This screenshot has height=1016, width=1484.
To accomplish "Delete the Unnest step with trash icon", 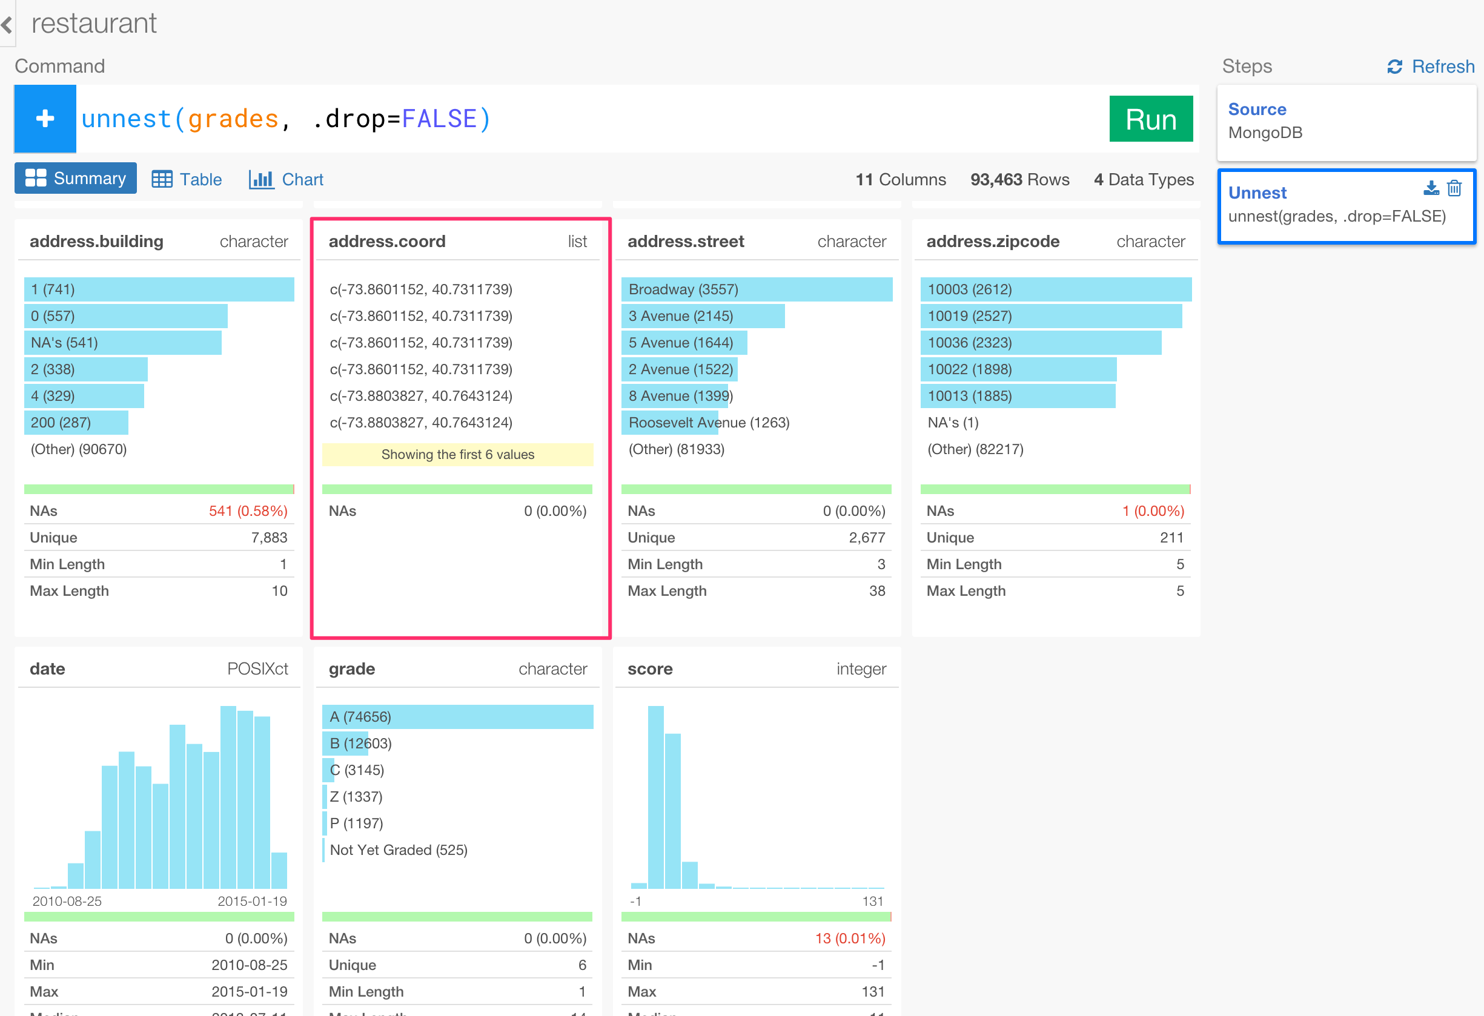I will 1455,188.
